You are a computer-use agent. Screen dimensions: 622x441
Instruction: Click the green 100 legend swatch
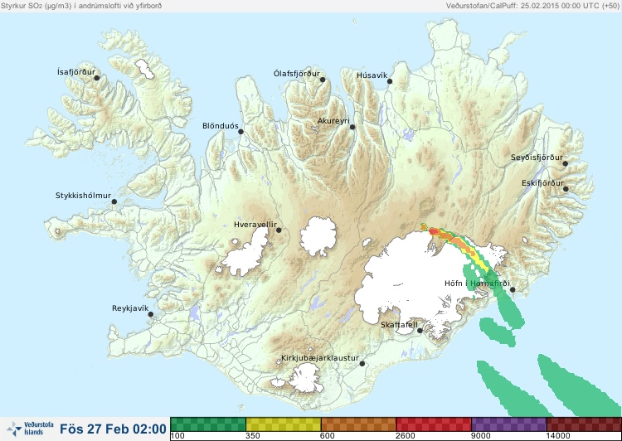208,424
